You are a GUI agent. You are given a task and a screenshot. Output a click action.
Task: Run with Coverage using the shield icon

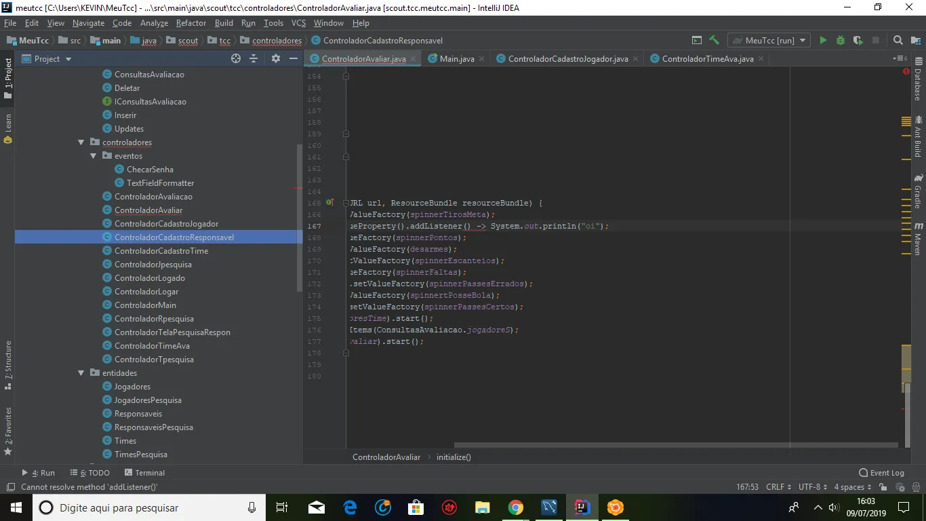pos(858,41)
